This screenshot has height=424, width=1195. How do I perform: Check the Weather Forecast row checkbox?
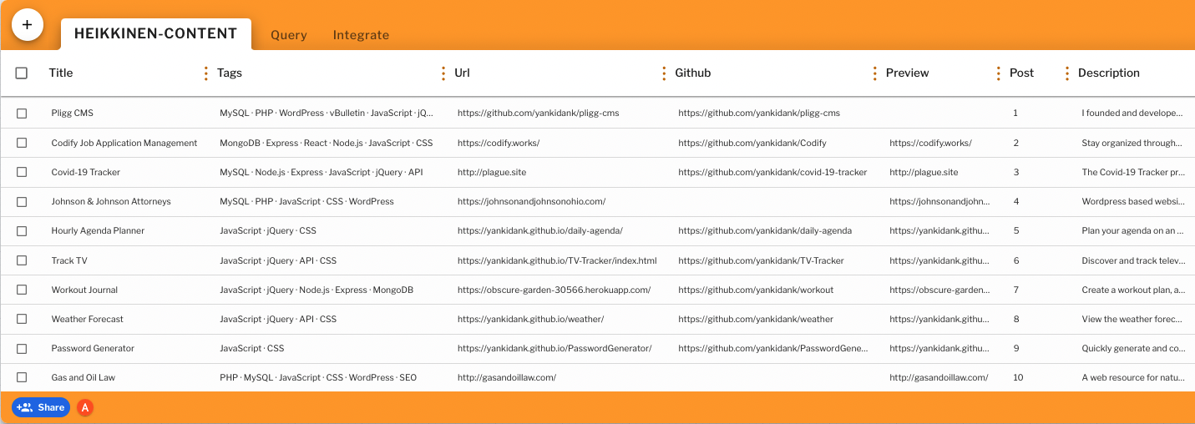(x=22, y=319)
